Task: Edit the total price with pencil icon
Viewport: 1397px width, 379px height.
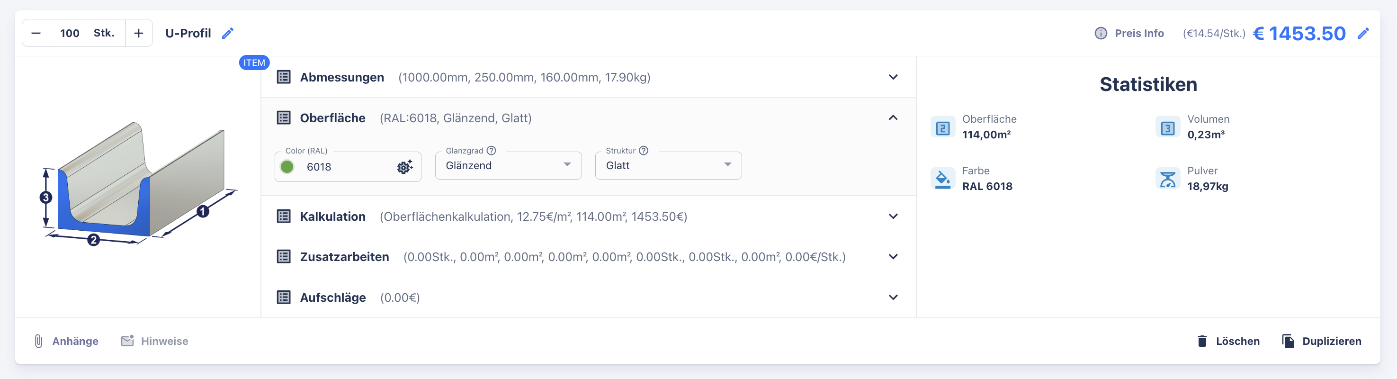Action: pos(1363,34)
